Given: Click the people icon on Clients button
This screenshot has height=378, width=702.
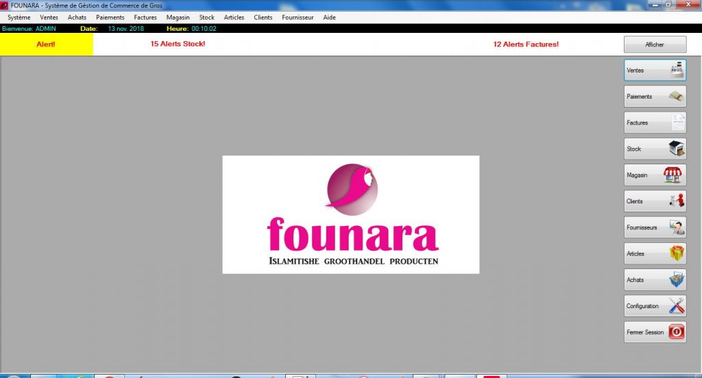Looking at the screenshot, I should tap(676, 201).
